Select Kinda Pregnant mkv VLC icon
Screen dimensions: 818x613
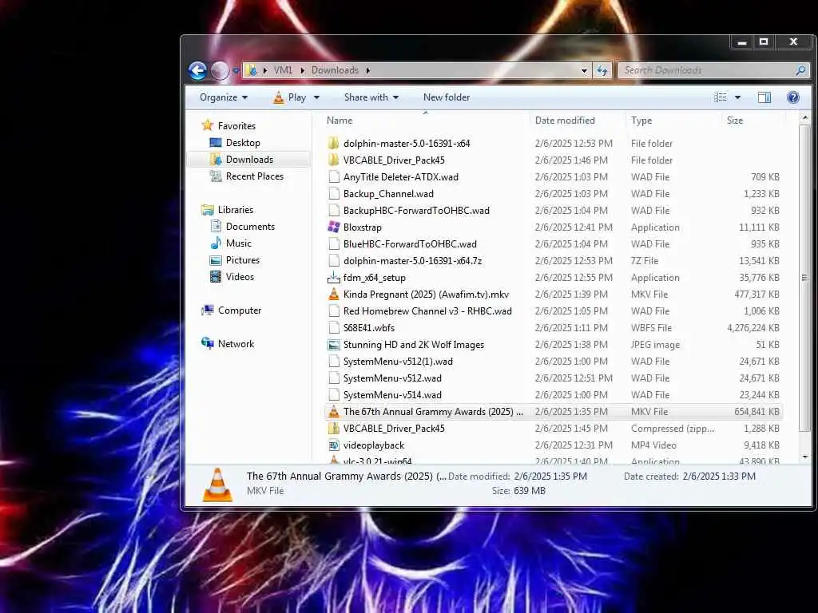click(333, 294)
